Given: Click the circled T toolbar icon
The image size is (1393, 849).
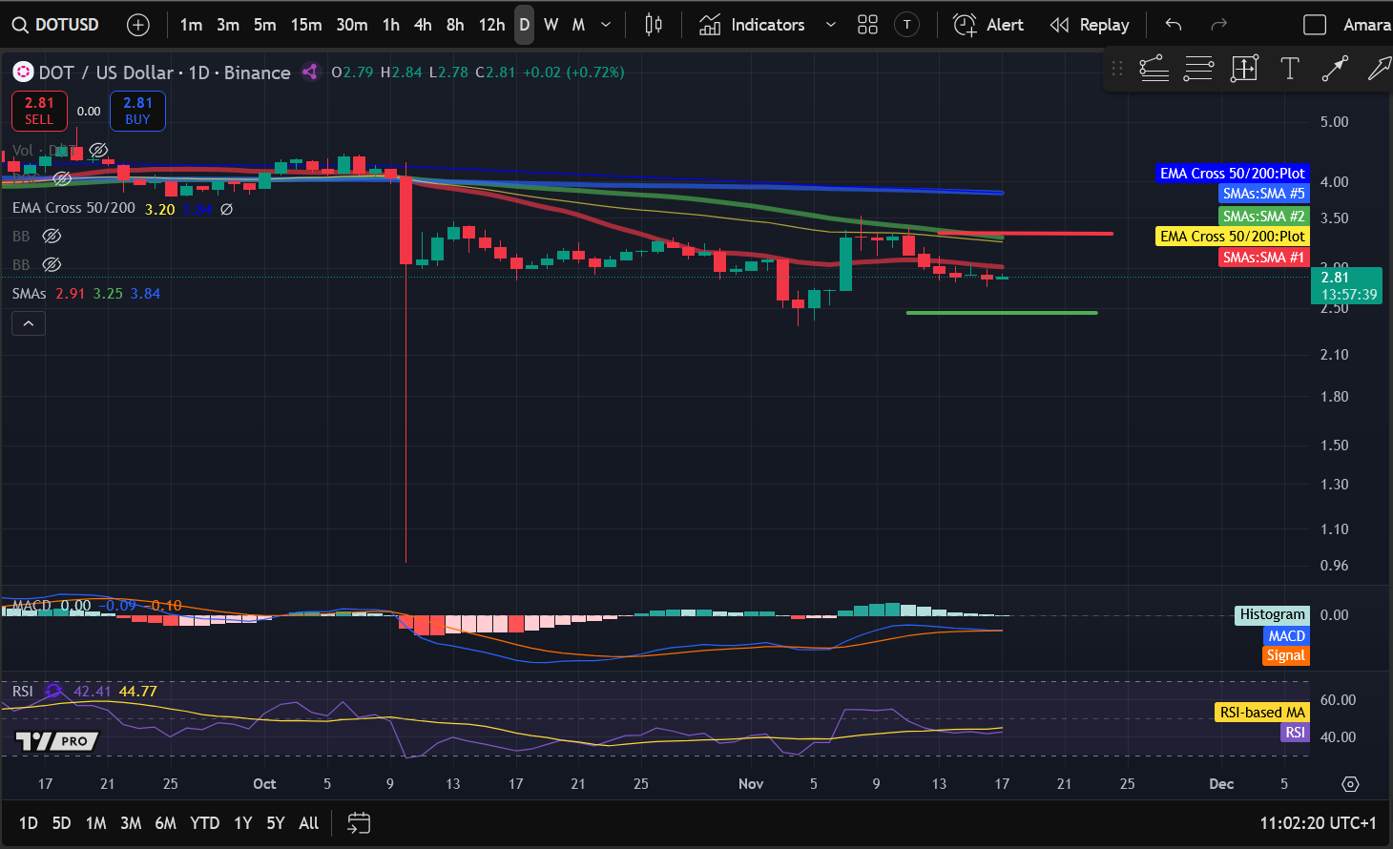Looking at the screenshot, I should (907, 25).
